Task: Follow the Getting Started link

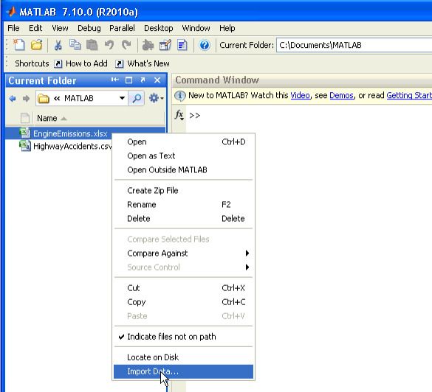Action: tap(409, 95)
